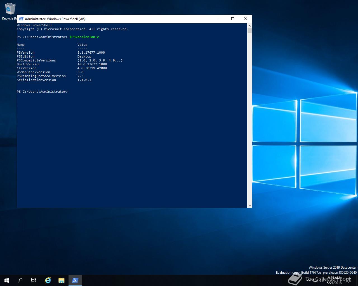This screenshot has height=286, width=358.
Task: Open the Windows Start menu
Action: click(7, 280)
